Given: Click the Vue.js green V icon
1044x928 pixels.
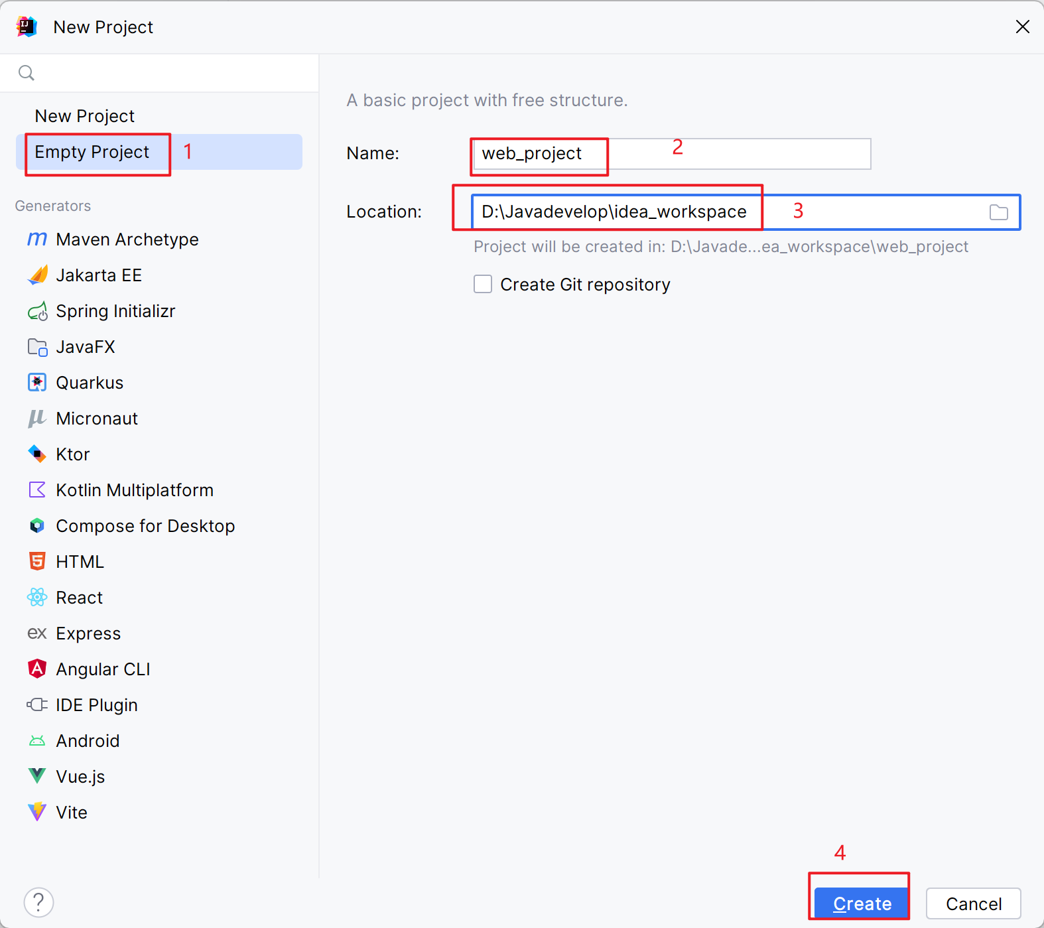Looking at the screenshot, I should [x=37, y=775].
